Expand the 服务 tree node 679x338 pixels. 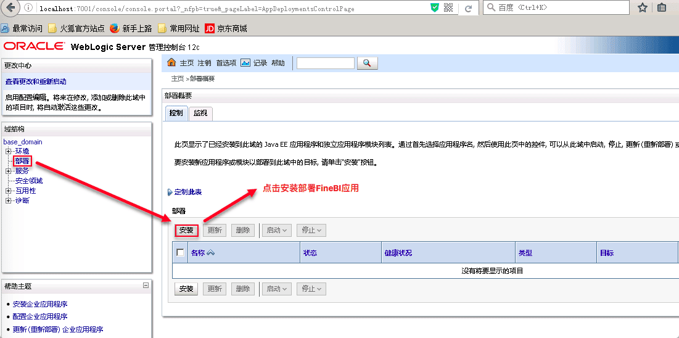coord(8,171)
